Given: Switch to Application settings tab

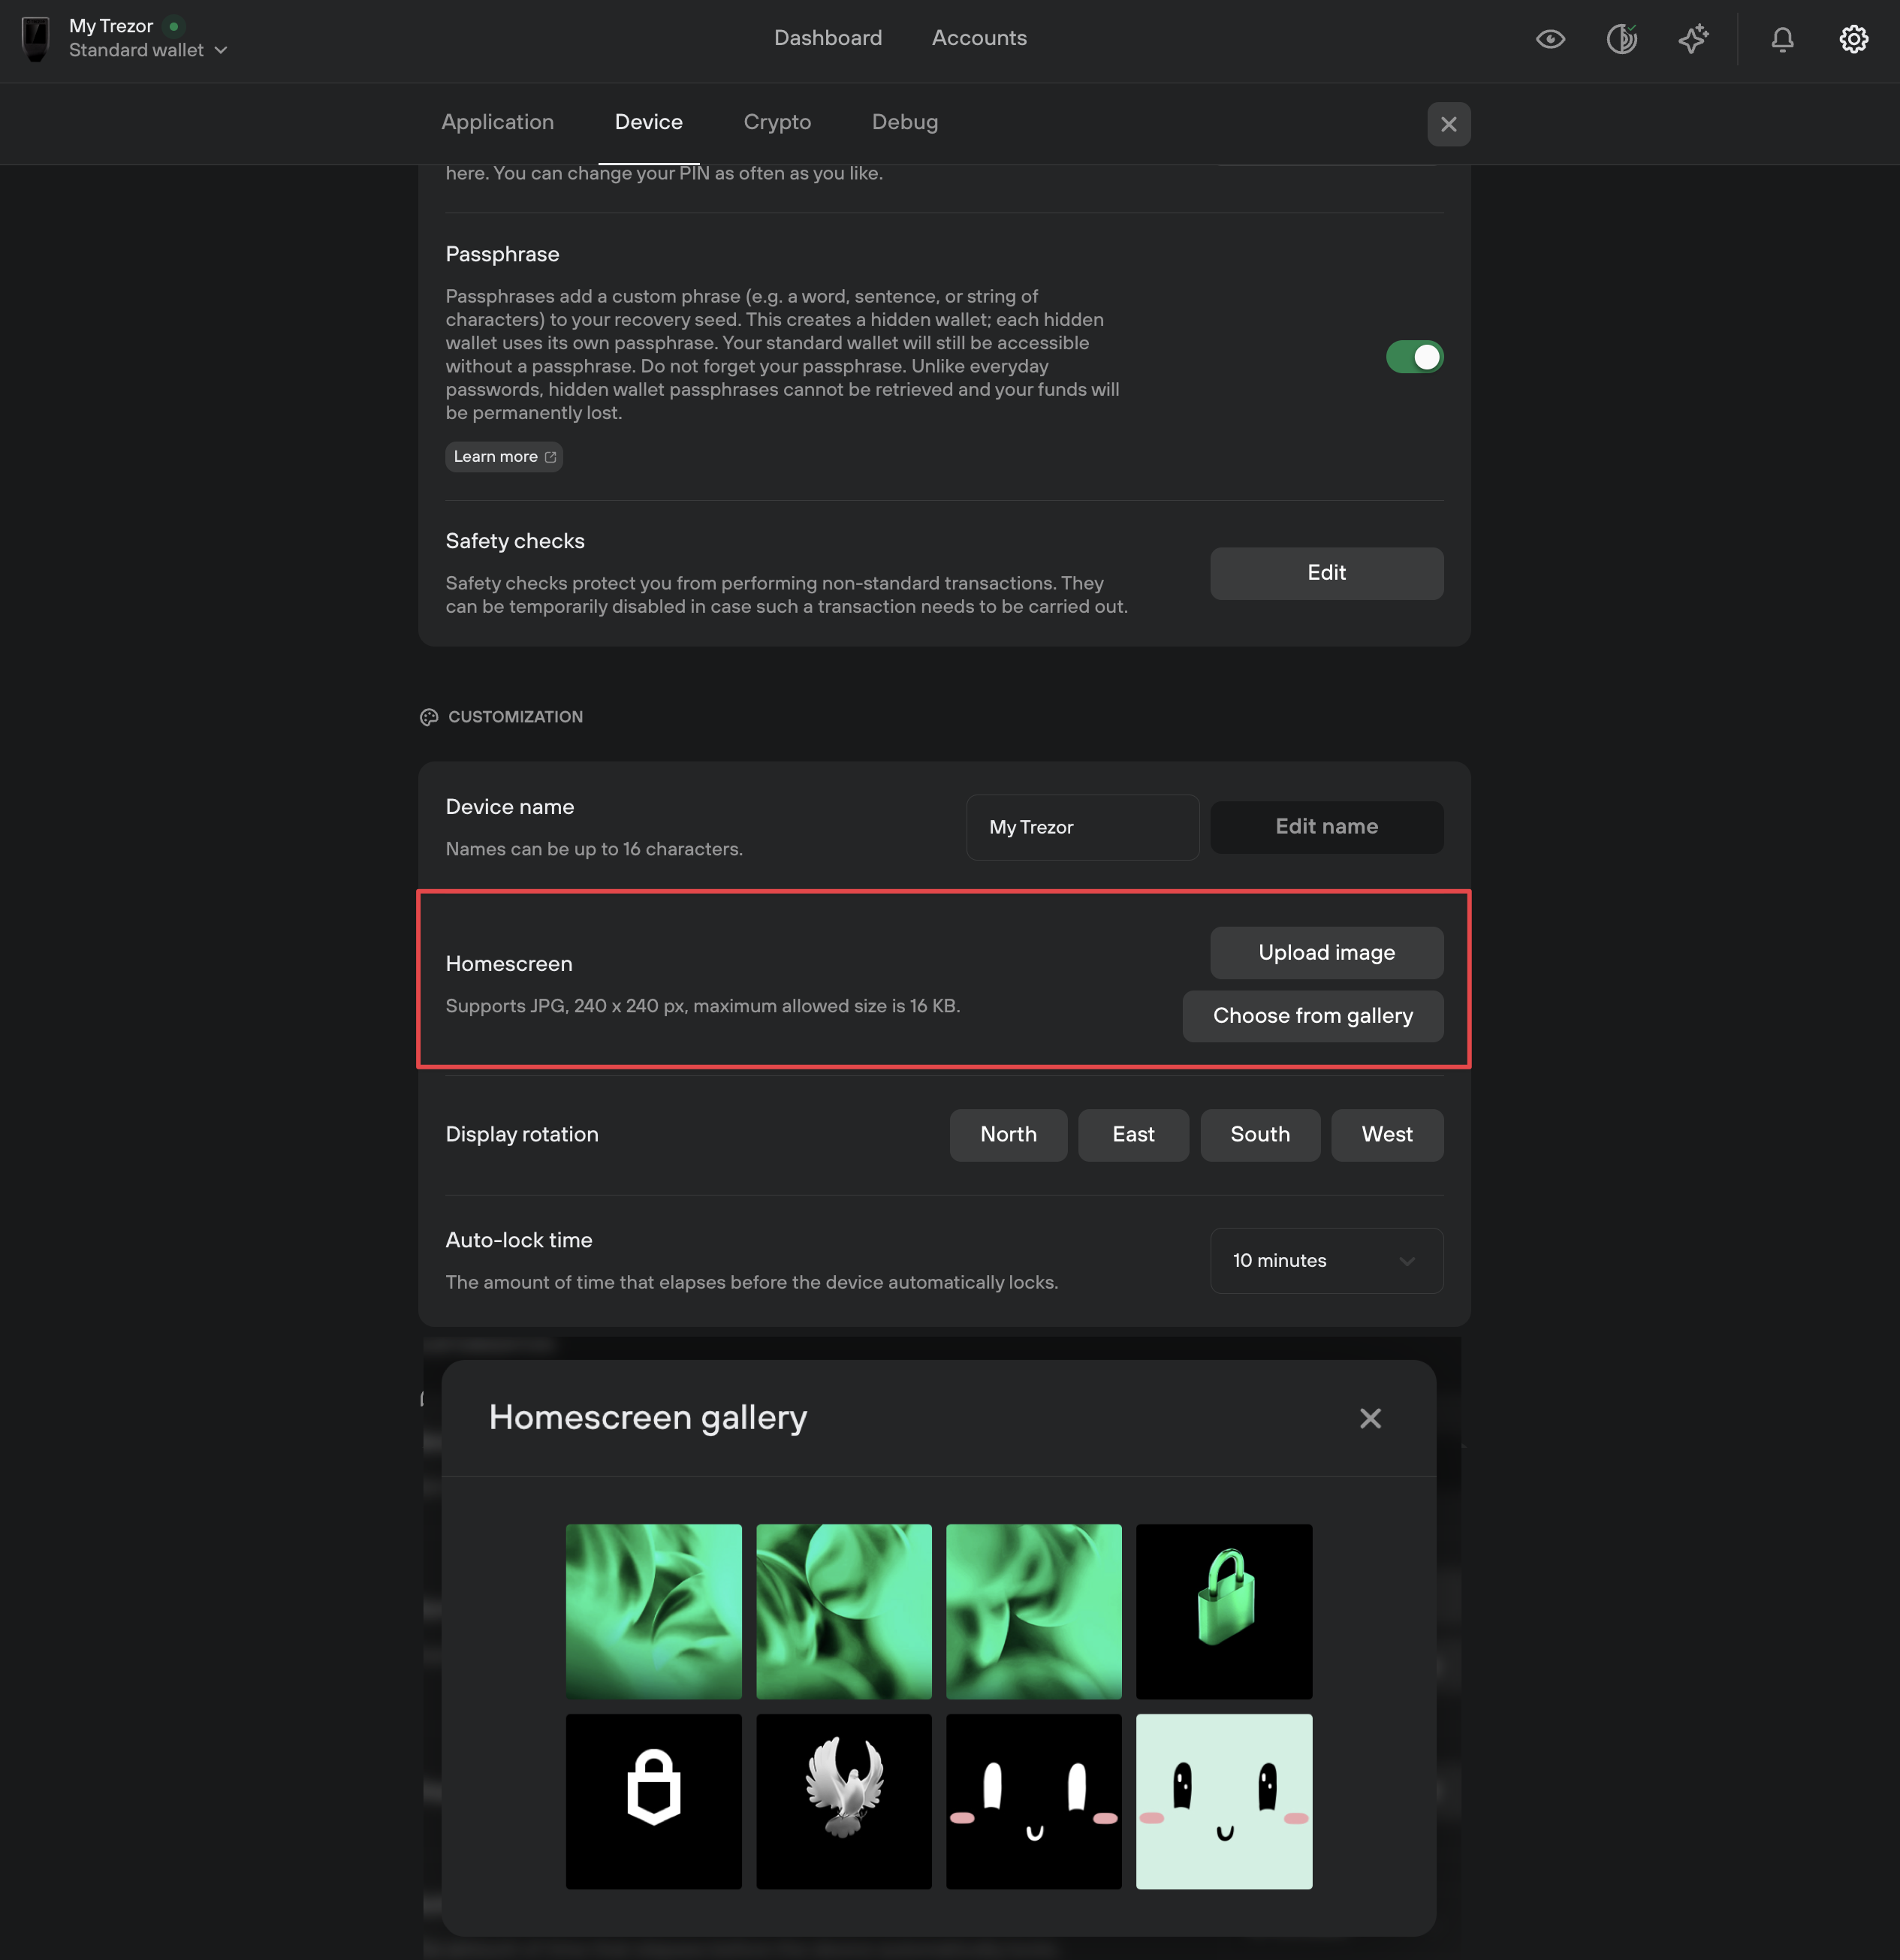Looking at the screenshot, I should point(497,122).
